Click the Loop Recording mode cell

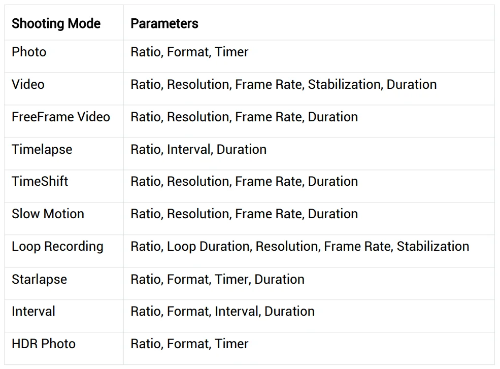coord(57,247)
